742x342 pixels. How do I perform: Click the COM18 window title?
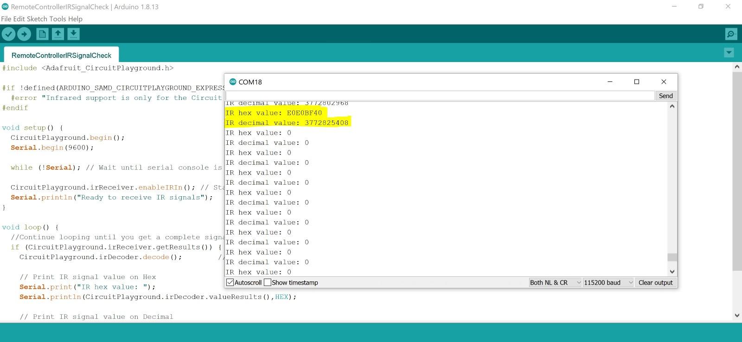pos(250,82)
